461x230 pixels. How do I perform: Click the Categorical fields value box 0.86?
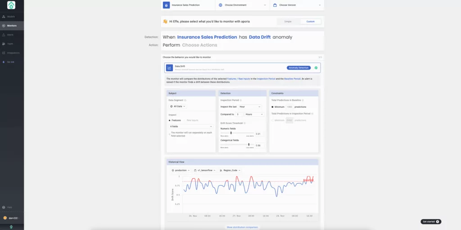tap(259, 145)
